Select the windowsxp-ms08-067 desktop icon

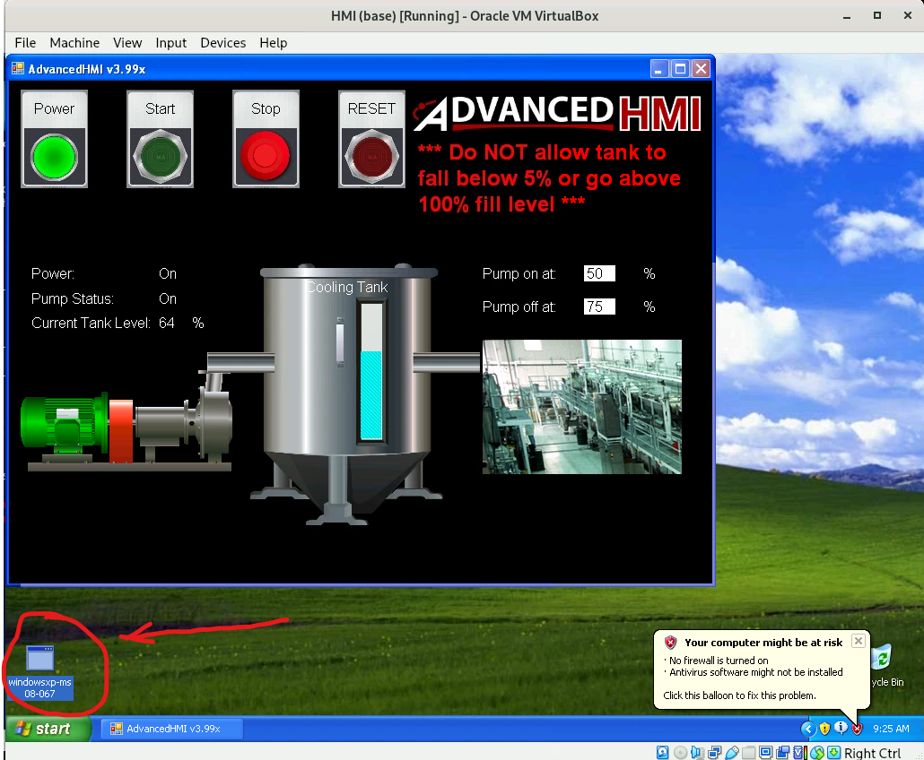(40, 671)
